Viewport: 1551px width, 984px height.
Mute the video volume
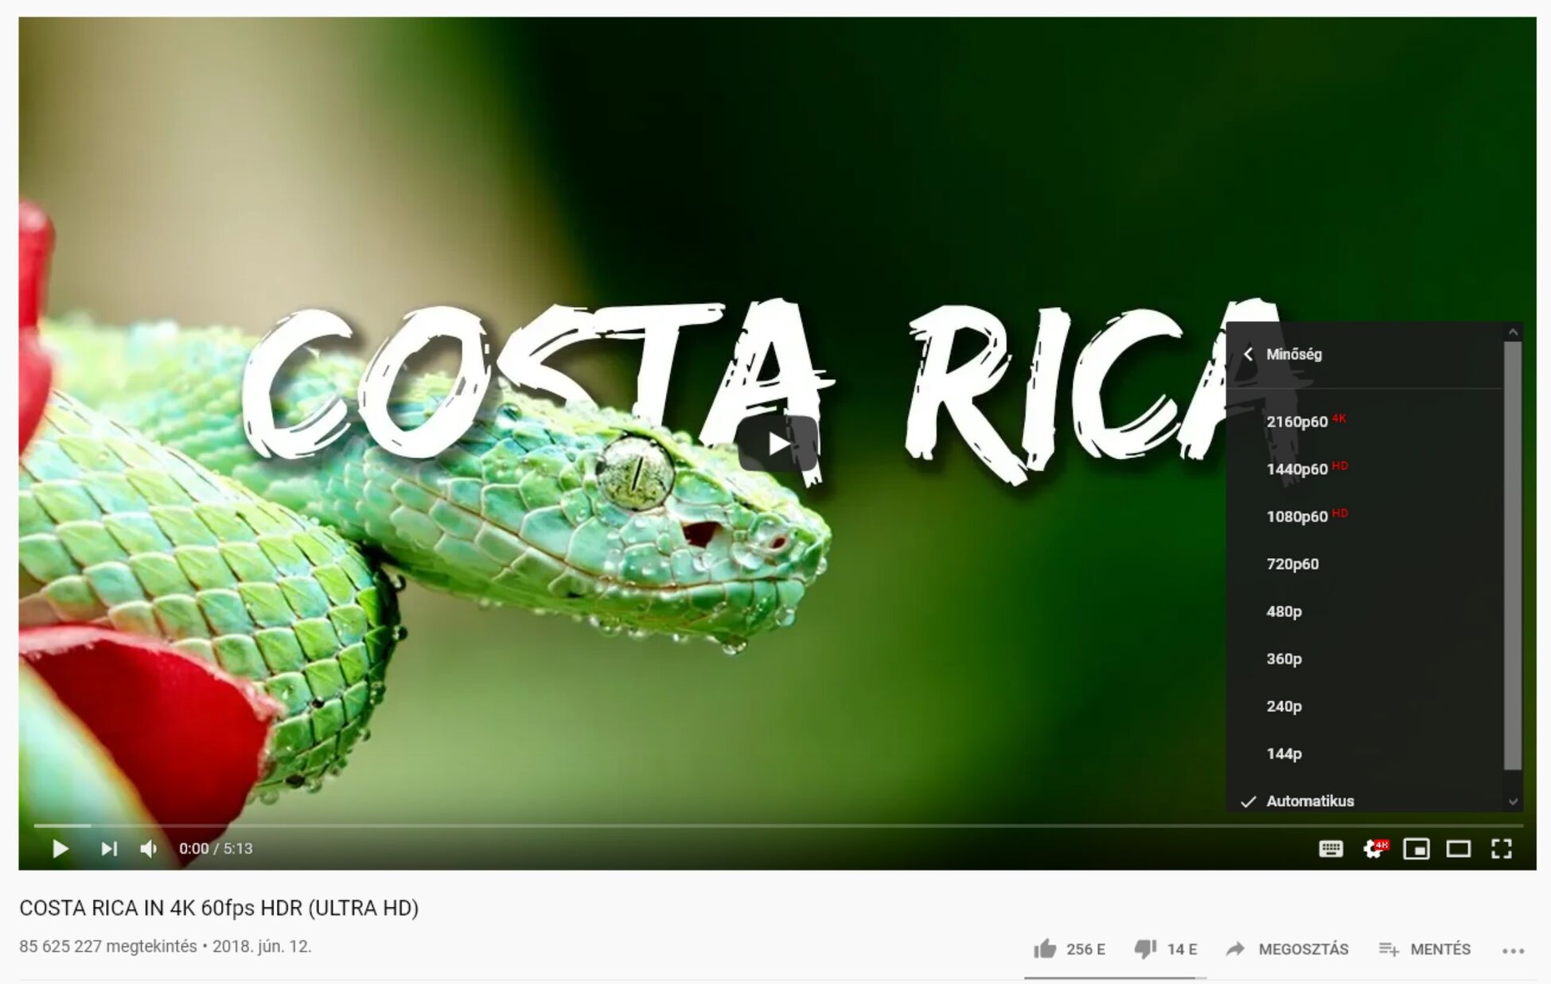coord(149,849)
